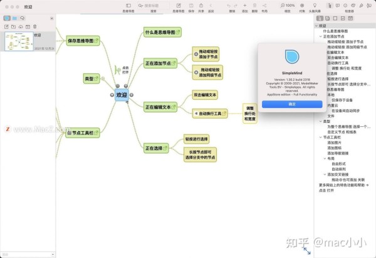The width and height of the screenshot is (376, 258).
Task: Select the blue folder source icon
Action: (15, 18)
